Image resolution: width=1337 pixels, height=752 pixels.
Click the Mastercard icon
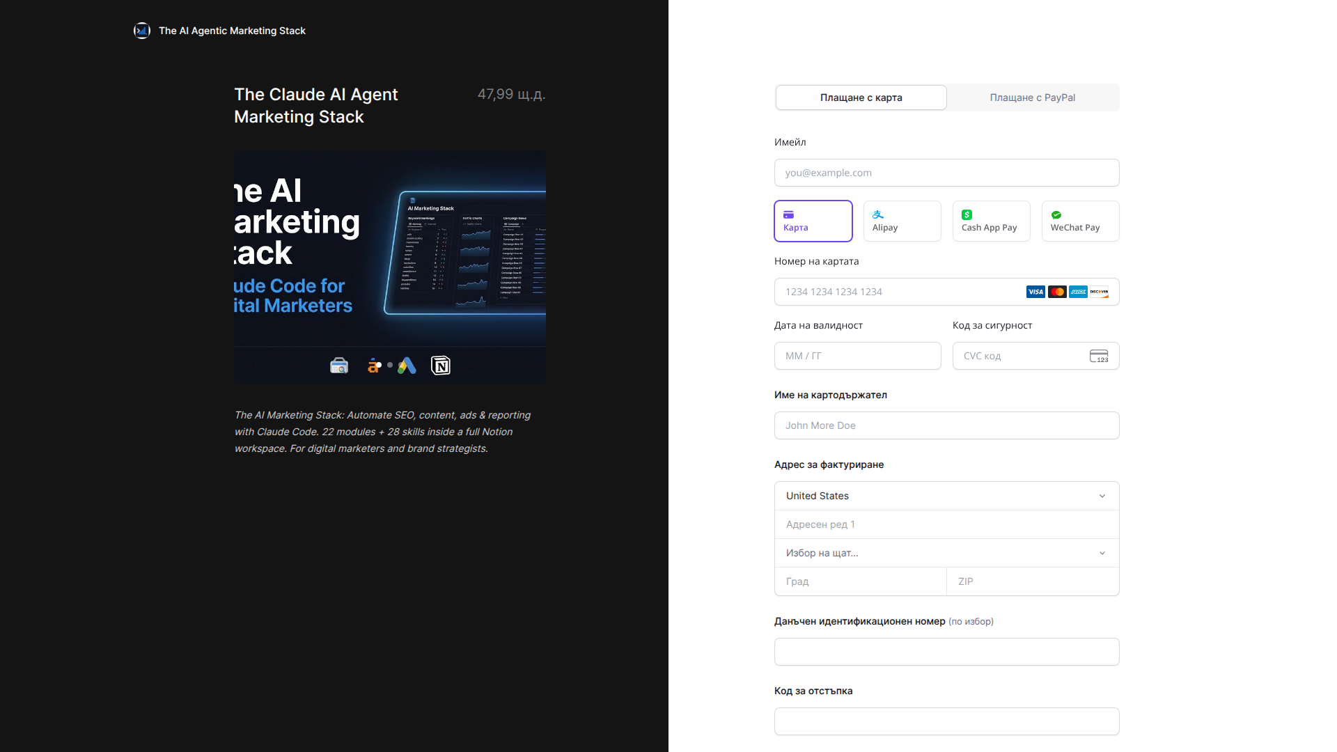click(1056, 292)
